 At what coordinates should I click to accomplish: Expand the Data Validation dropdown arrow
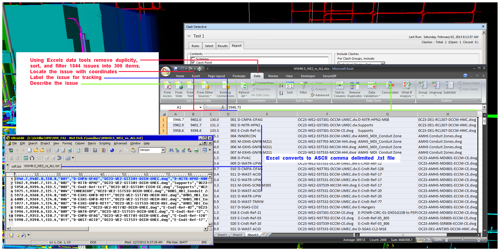(x=379, y=96)
